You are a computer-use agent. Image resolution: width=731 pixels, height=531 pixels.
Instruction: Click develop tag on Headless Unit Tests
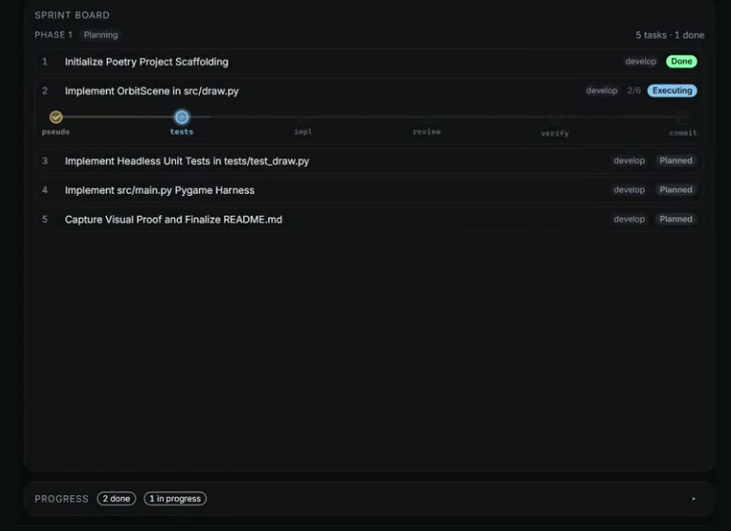(x=629, y=160)
